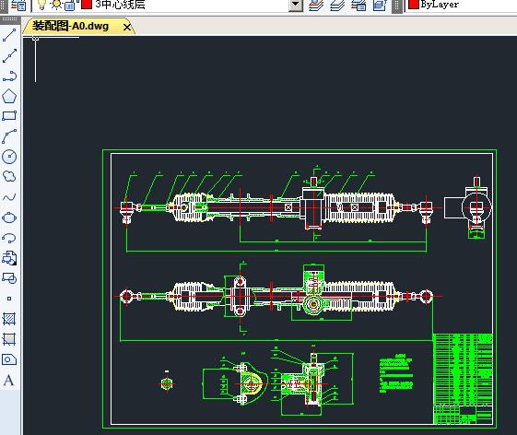This screenshot has height=435, width=517.
Task: Open the Layer Properties Manager icon
Action: tap(18, 5)
